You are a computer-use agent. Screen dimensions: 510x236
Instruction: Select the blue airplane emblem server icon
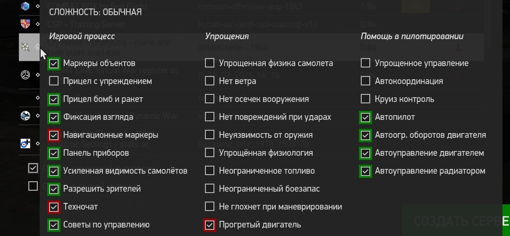coord(25,115)
